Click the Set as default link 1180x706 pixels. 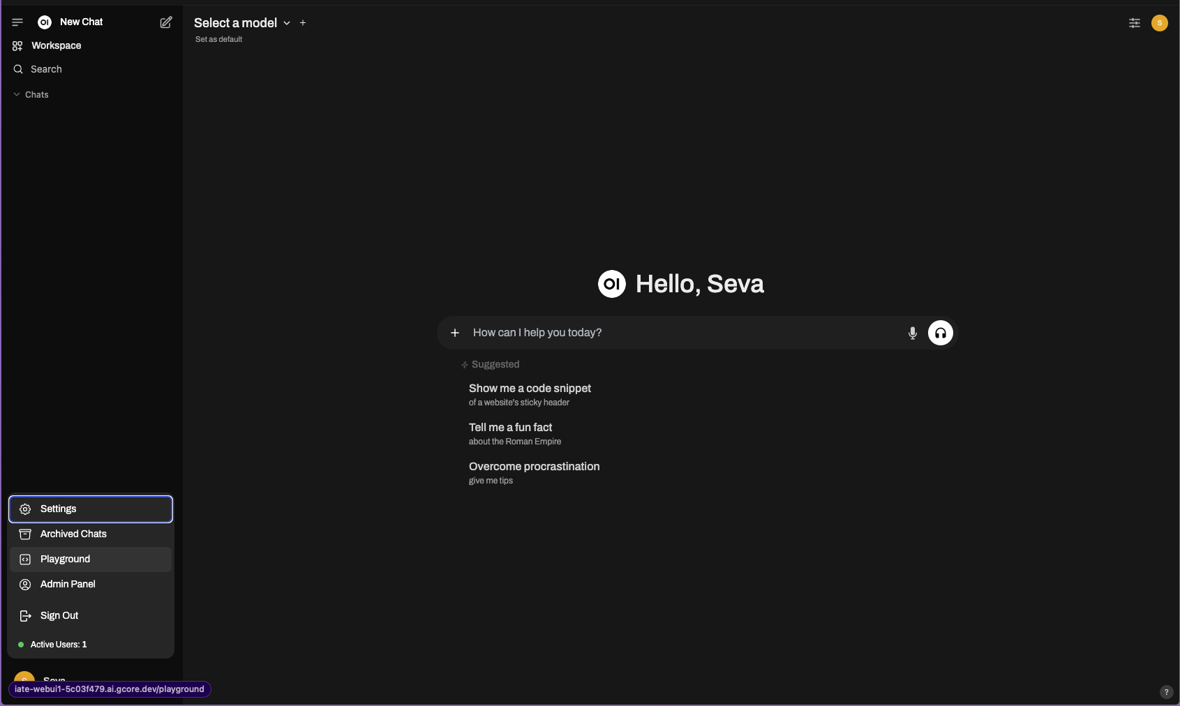tap(218, 40)
